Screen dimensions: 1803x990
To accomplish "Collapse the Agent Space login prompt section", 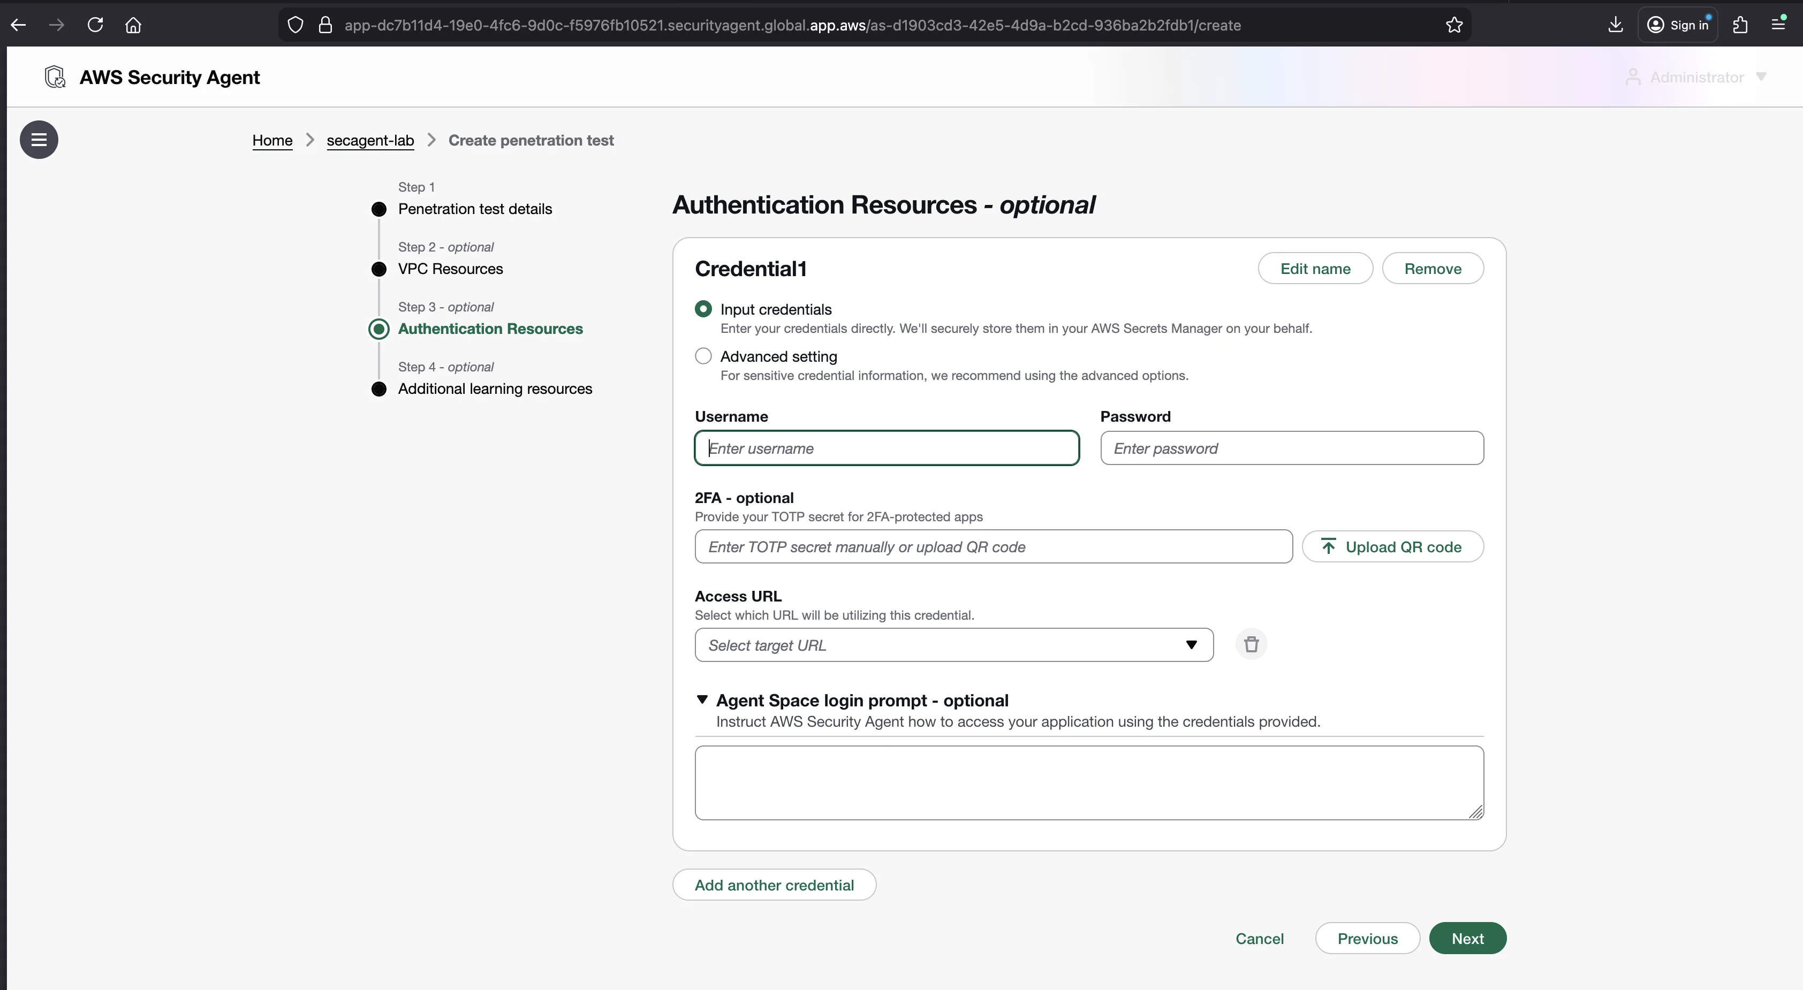I will (x=702, y=699).
